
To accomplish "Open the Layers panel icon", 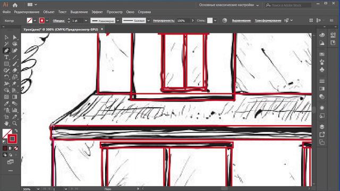I will 322,127.
